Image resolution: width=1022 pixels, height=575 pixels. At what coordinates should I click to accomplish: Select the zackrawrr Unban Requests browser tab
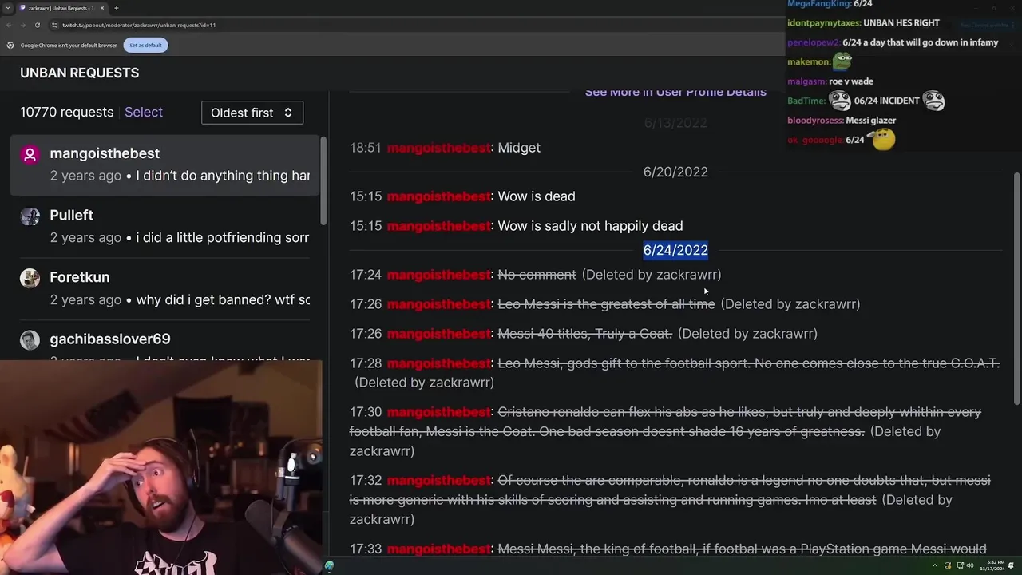[61, 8]
